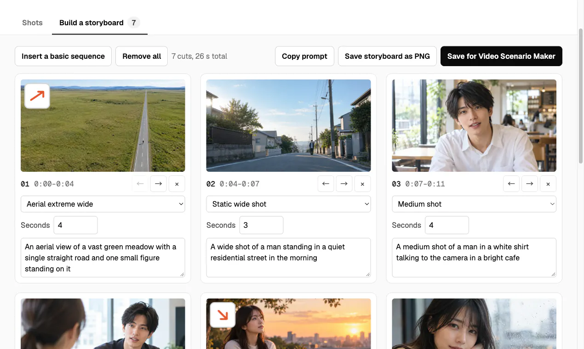Image resolution: width=584 pixels, height=349 pixels.
Task: Delete cut 01 with the × button
Action: coord(177,184)
